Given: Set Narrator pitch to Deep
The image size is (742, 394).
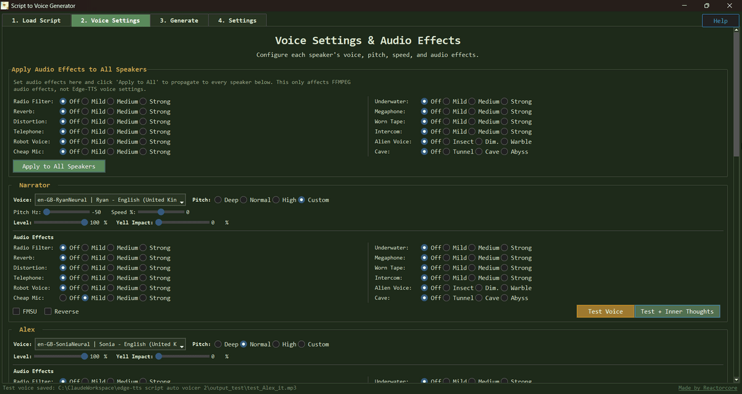Looking at the screenshot, I should (226, 200).
